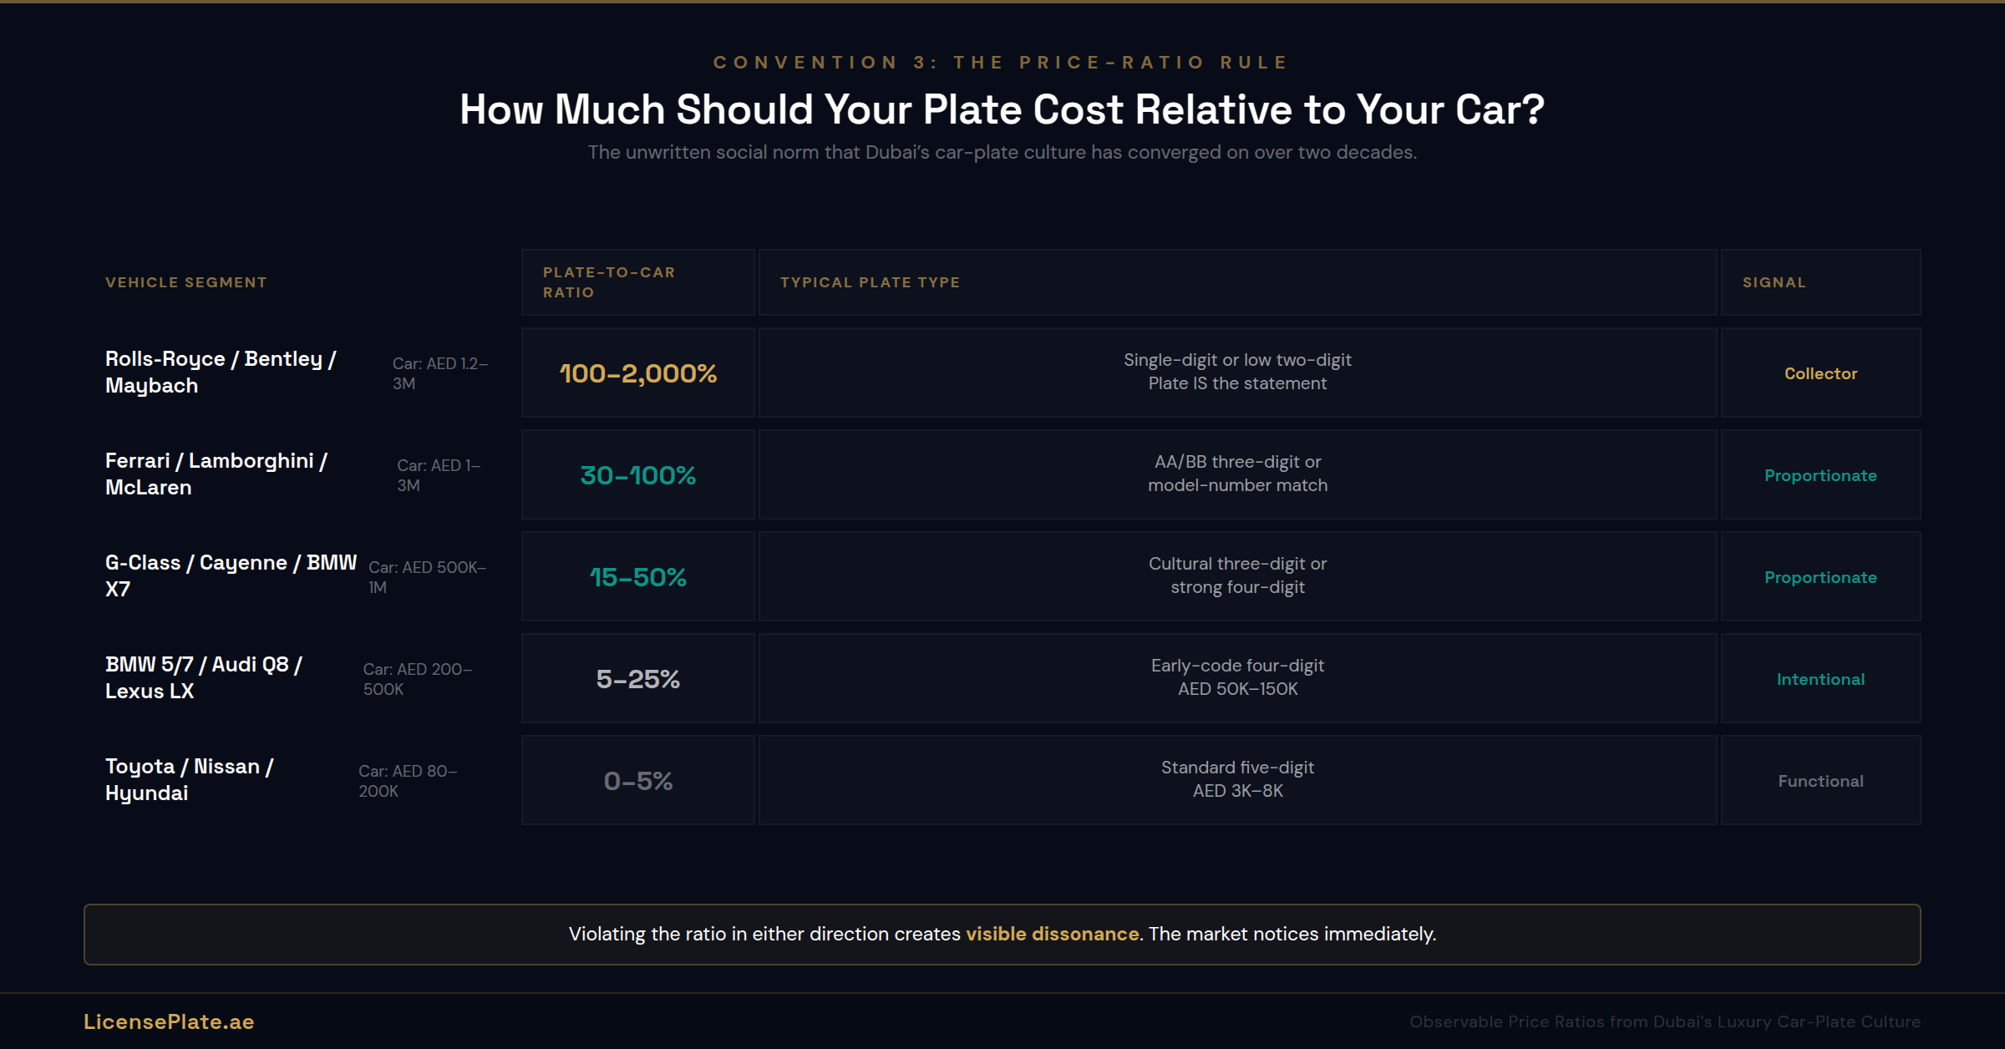Select the Ferrari / Lamborghini / McLaren segment

(216, 474)
